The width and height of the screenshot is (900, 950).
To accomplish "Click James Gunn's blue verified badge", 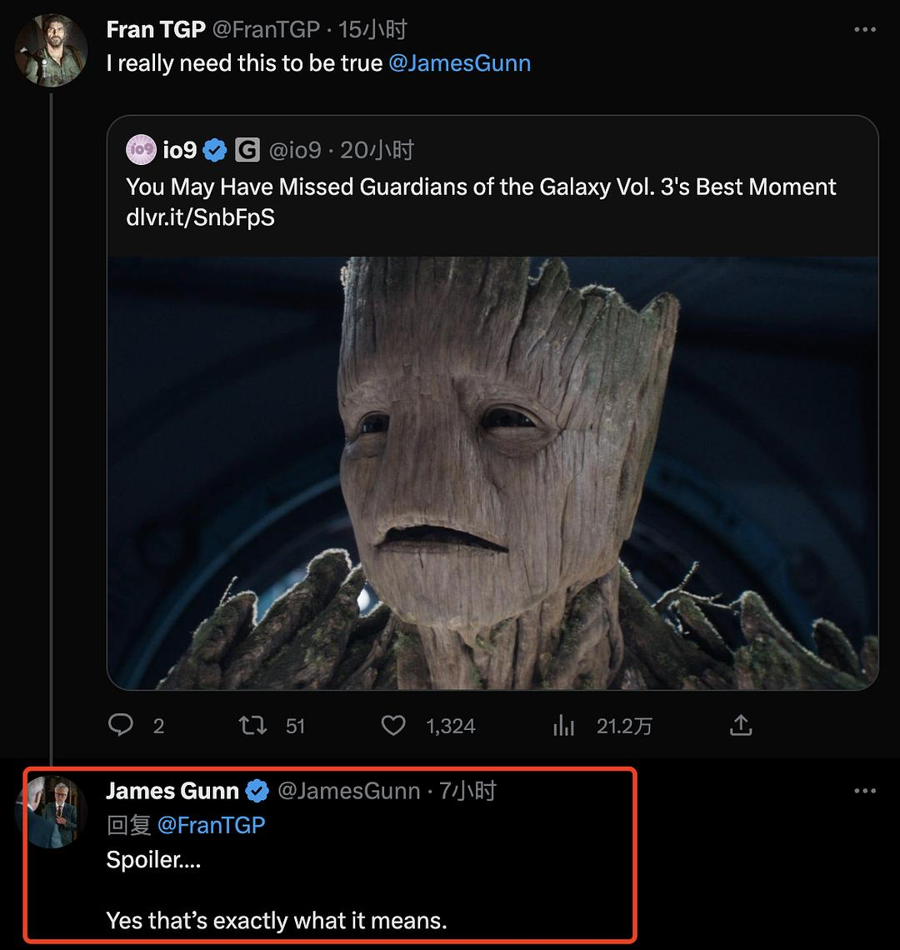I will [x=257, y=791].
